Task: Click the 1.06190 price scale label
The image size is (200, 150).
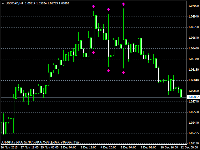Action: point(194,70)
